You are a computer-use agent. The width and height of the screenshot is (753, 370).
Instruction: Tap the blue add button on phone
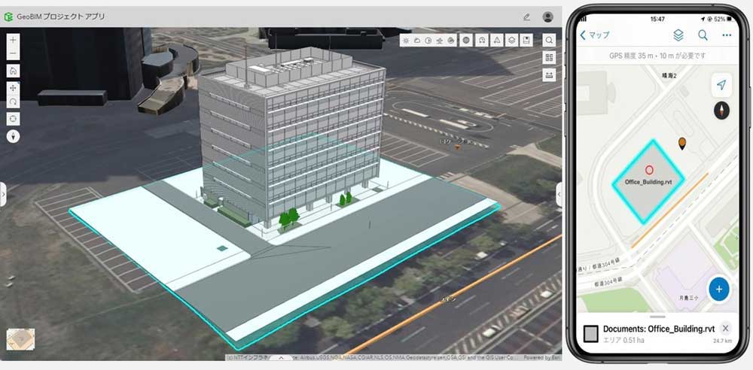click(x=718, y=289)
